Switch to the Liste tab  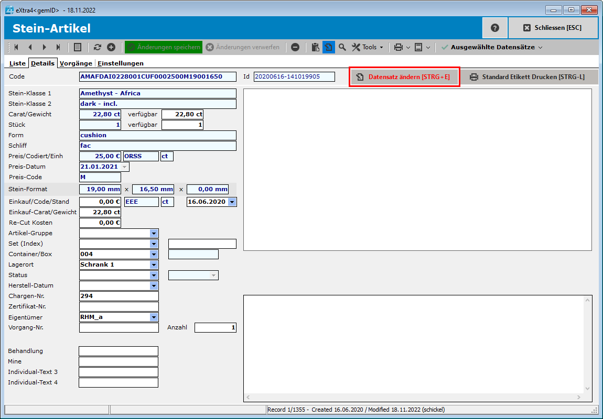point(17,63)
